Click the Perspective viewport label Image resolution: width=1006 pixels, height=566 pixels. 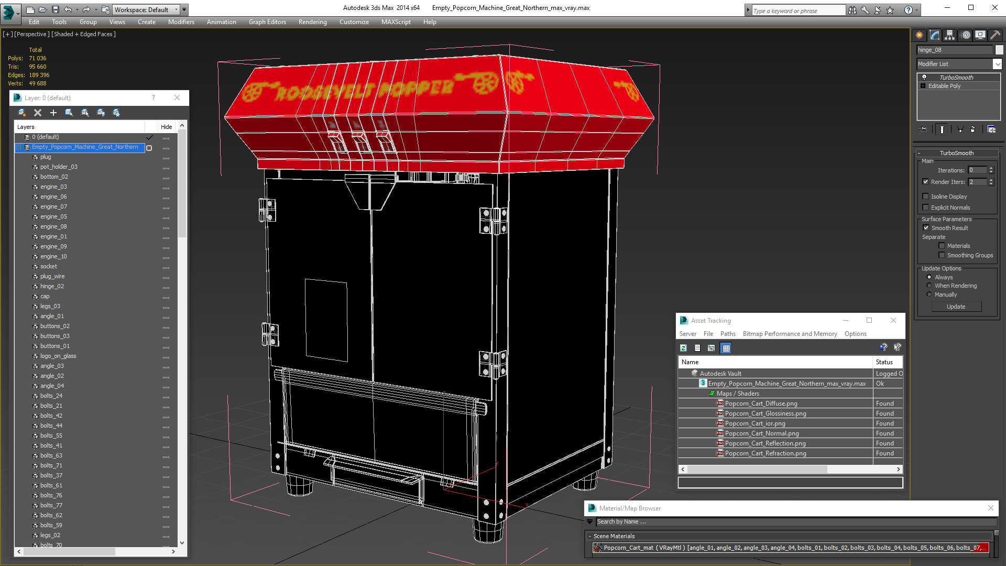point(31,34)
